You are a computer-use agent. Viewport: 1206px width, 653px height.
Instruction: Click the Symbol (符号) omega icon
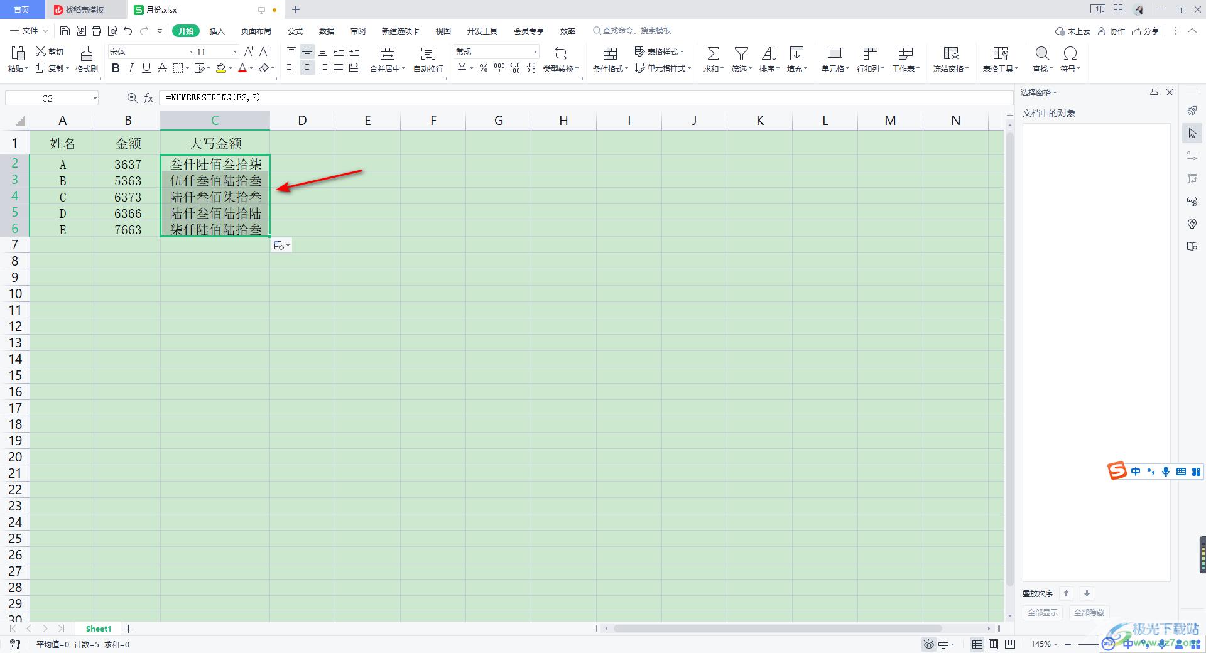(1070, 53)
